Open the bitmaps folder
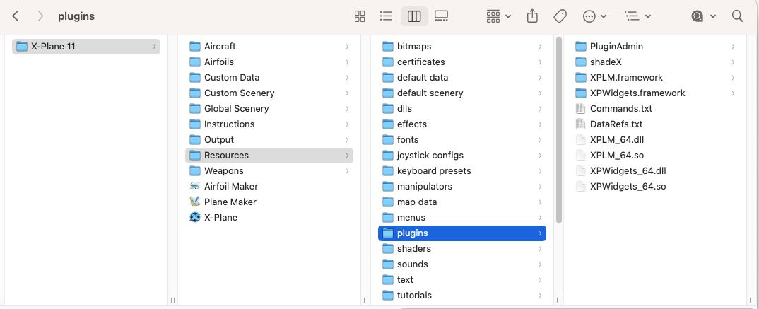The width and height of the screenshot is (759, 309). tap(462, 47)
